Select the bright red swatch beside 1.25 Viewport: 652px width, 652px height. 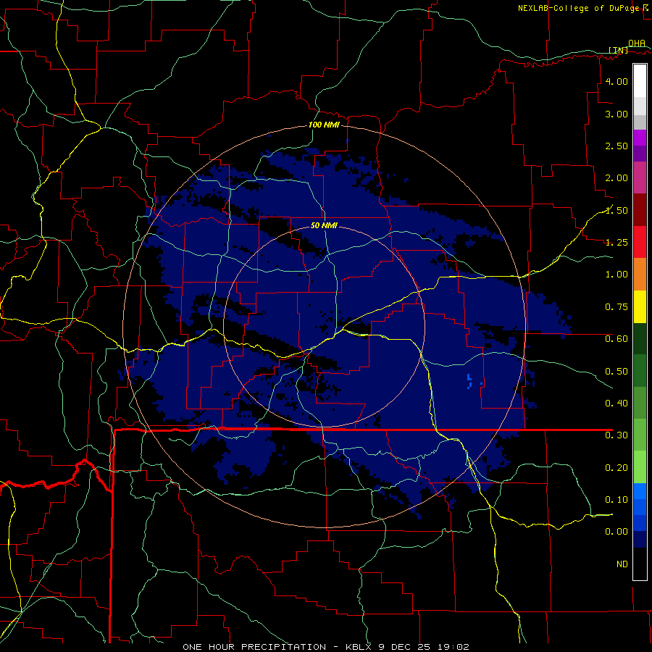click(640, 242)
